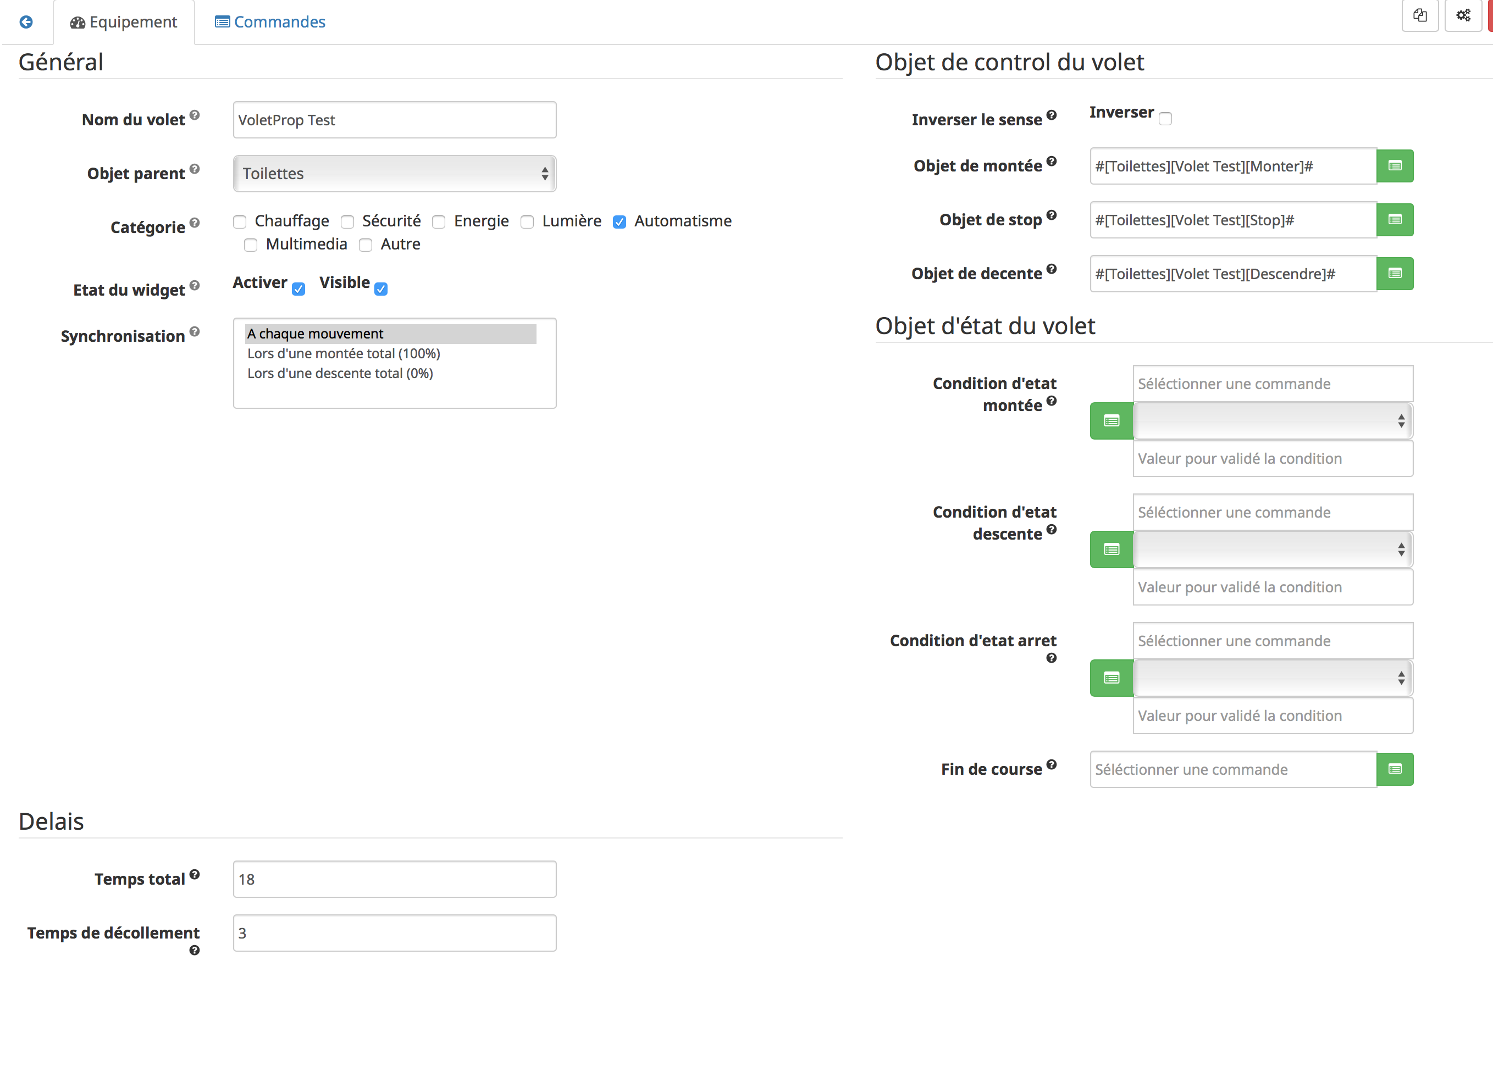Click value field for Condition d'etat arret

click(1273, 715)
